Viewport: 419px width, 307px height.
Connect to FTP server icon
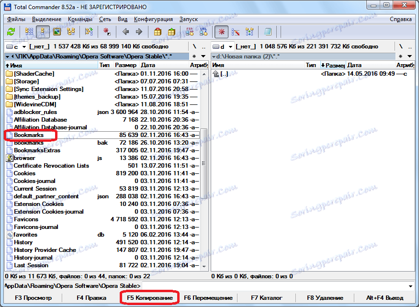point(190,32)
